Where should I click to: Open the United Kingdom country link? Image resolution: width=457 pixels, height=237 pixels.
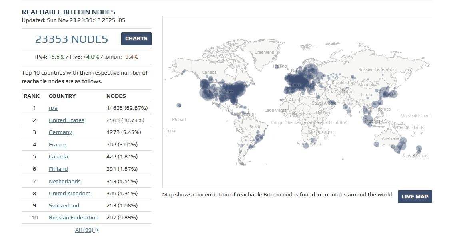tap(70, 193)
